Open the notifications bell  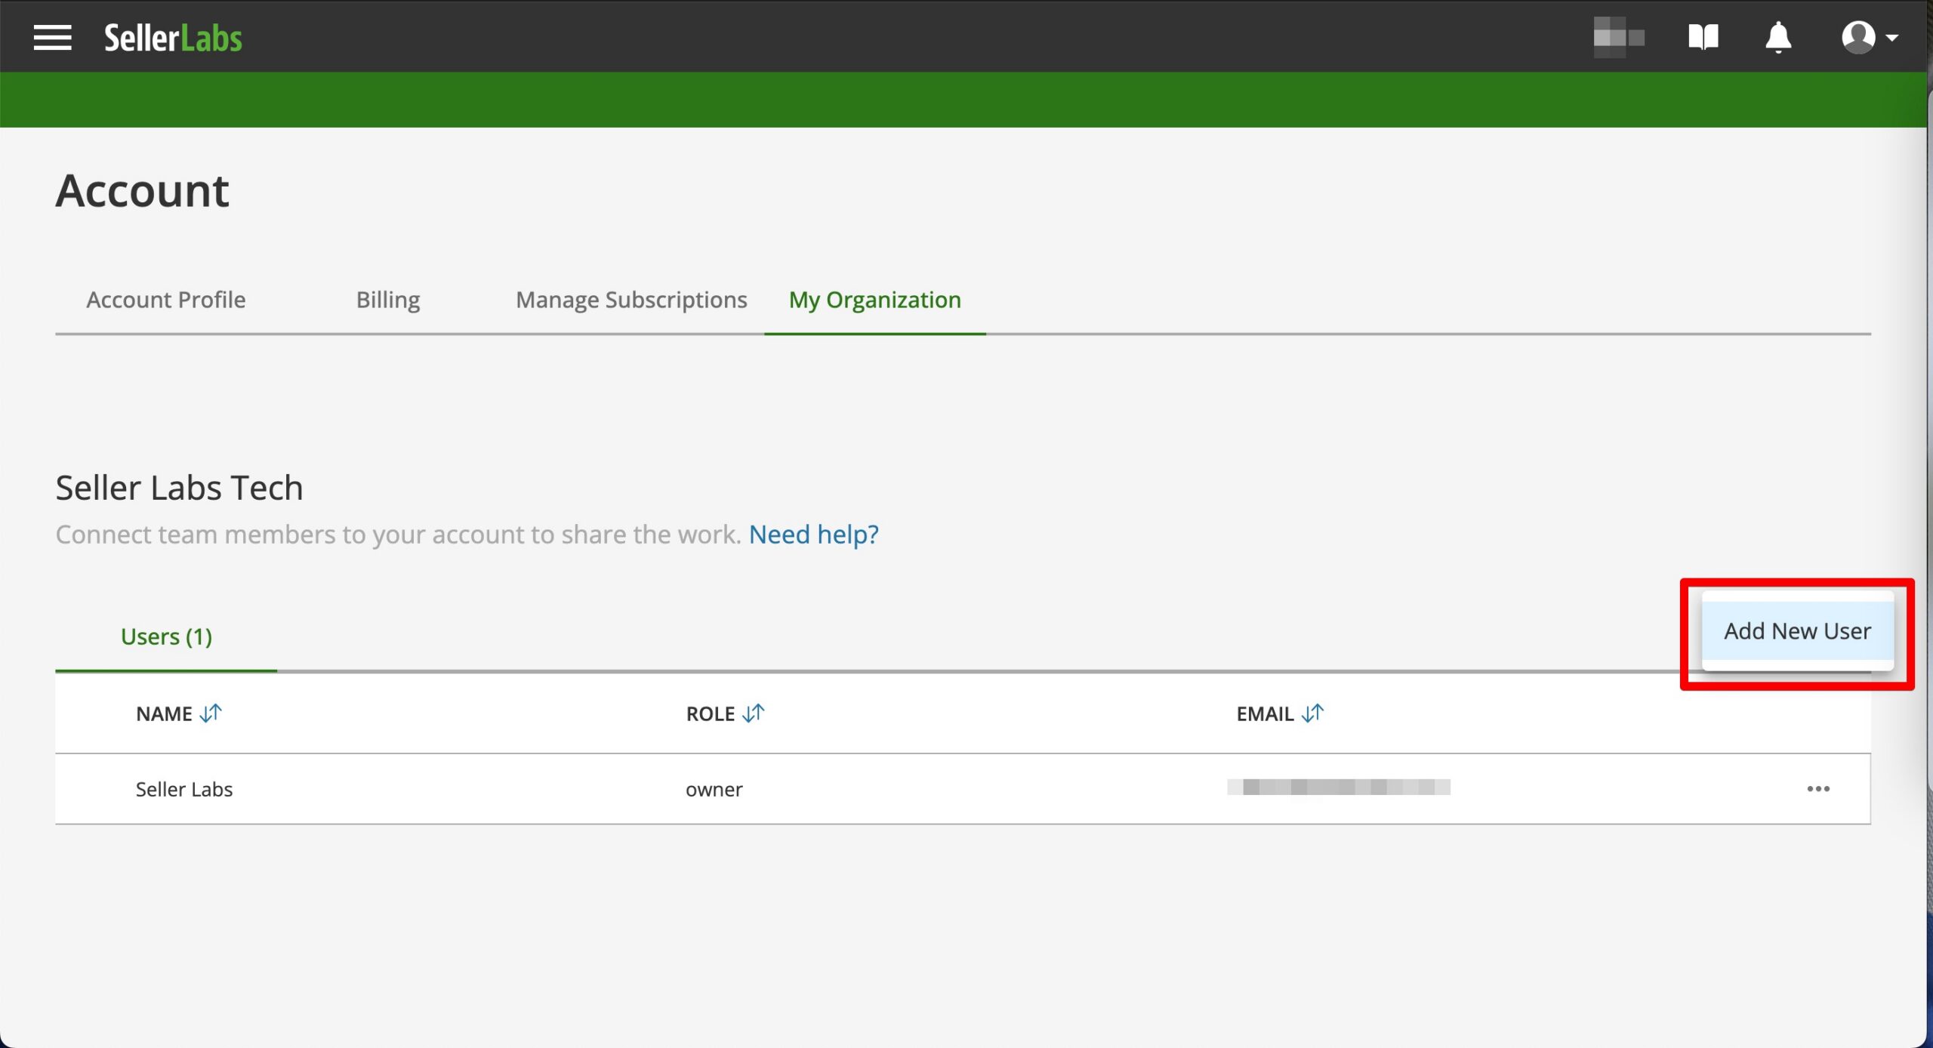pos(1778,37)
